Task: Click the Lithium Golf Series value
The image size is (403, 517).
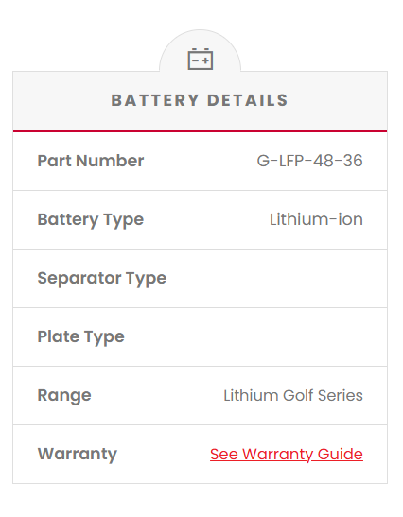Action: (293, 395)
